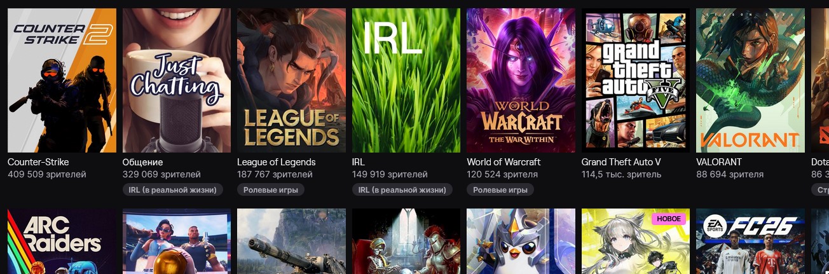Image resolution: width=829 pixels, height=274 pixels.
Task: Click the Grand Theft Auto V title
Action: [x=621, y=162]
